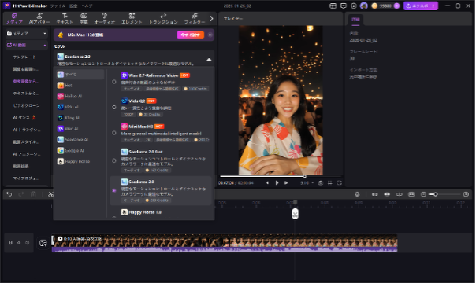Screen dimensions: 476x283
Task: Step back one frame in player
Action: pyautogui.click(x=267, y=183)
